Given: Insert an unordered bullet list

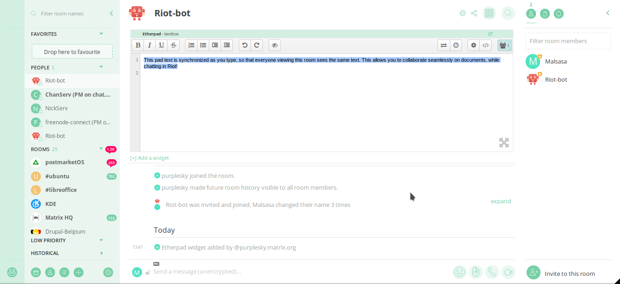Looking at the screenshot, I should coord(203,45).
